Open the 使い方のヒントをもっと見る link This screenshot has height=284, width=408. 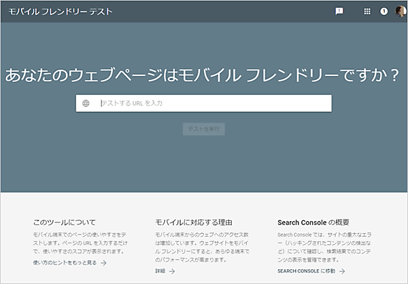65,262
